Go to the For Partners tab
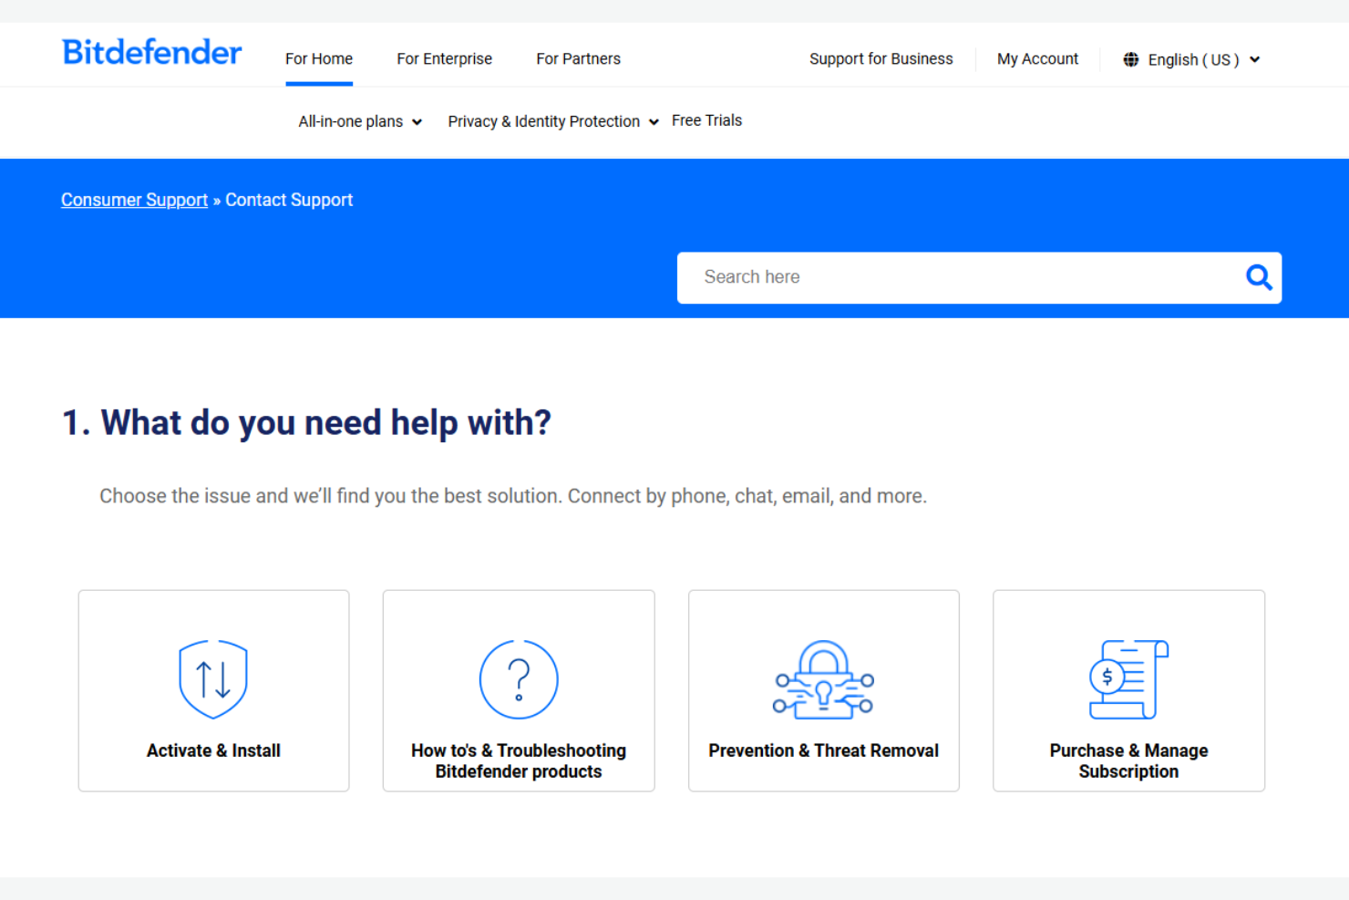 pos(578,58)
